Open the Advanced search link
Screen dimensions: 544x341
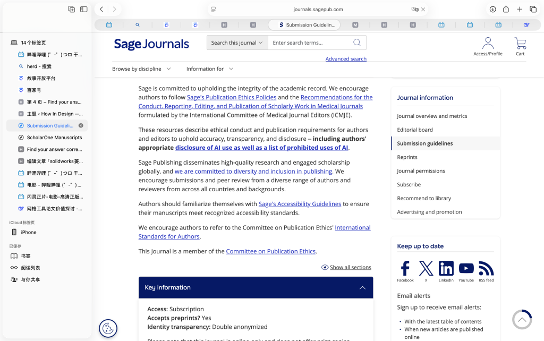346,59
